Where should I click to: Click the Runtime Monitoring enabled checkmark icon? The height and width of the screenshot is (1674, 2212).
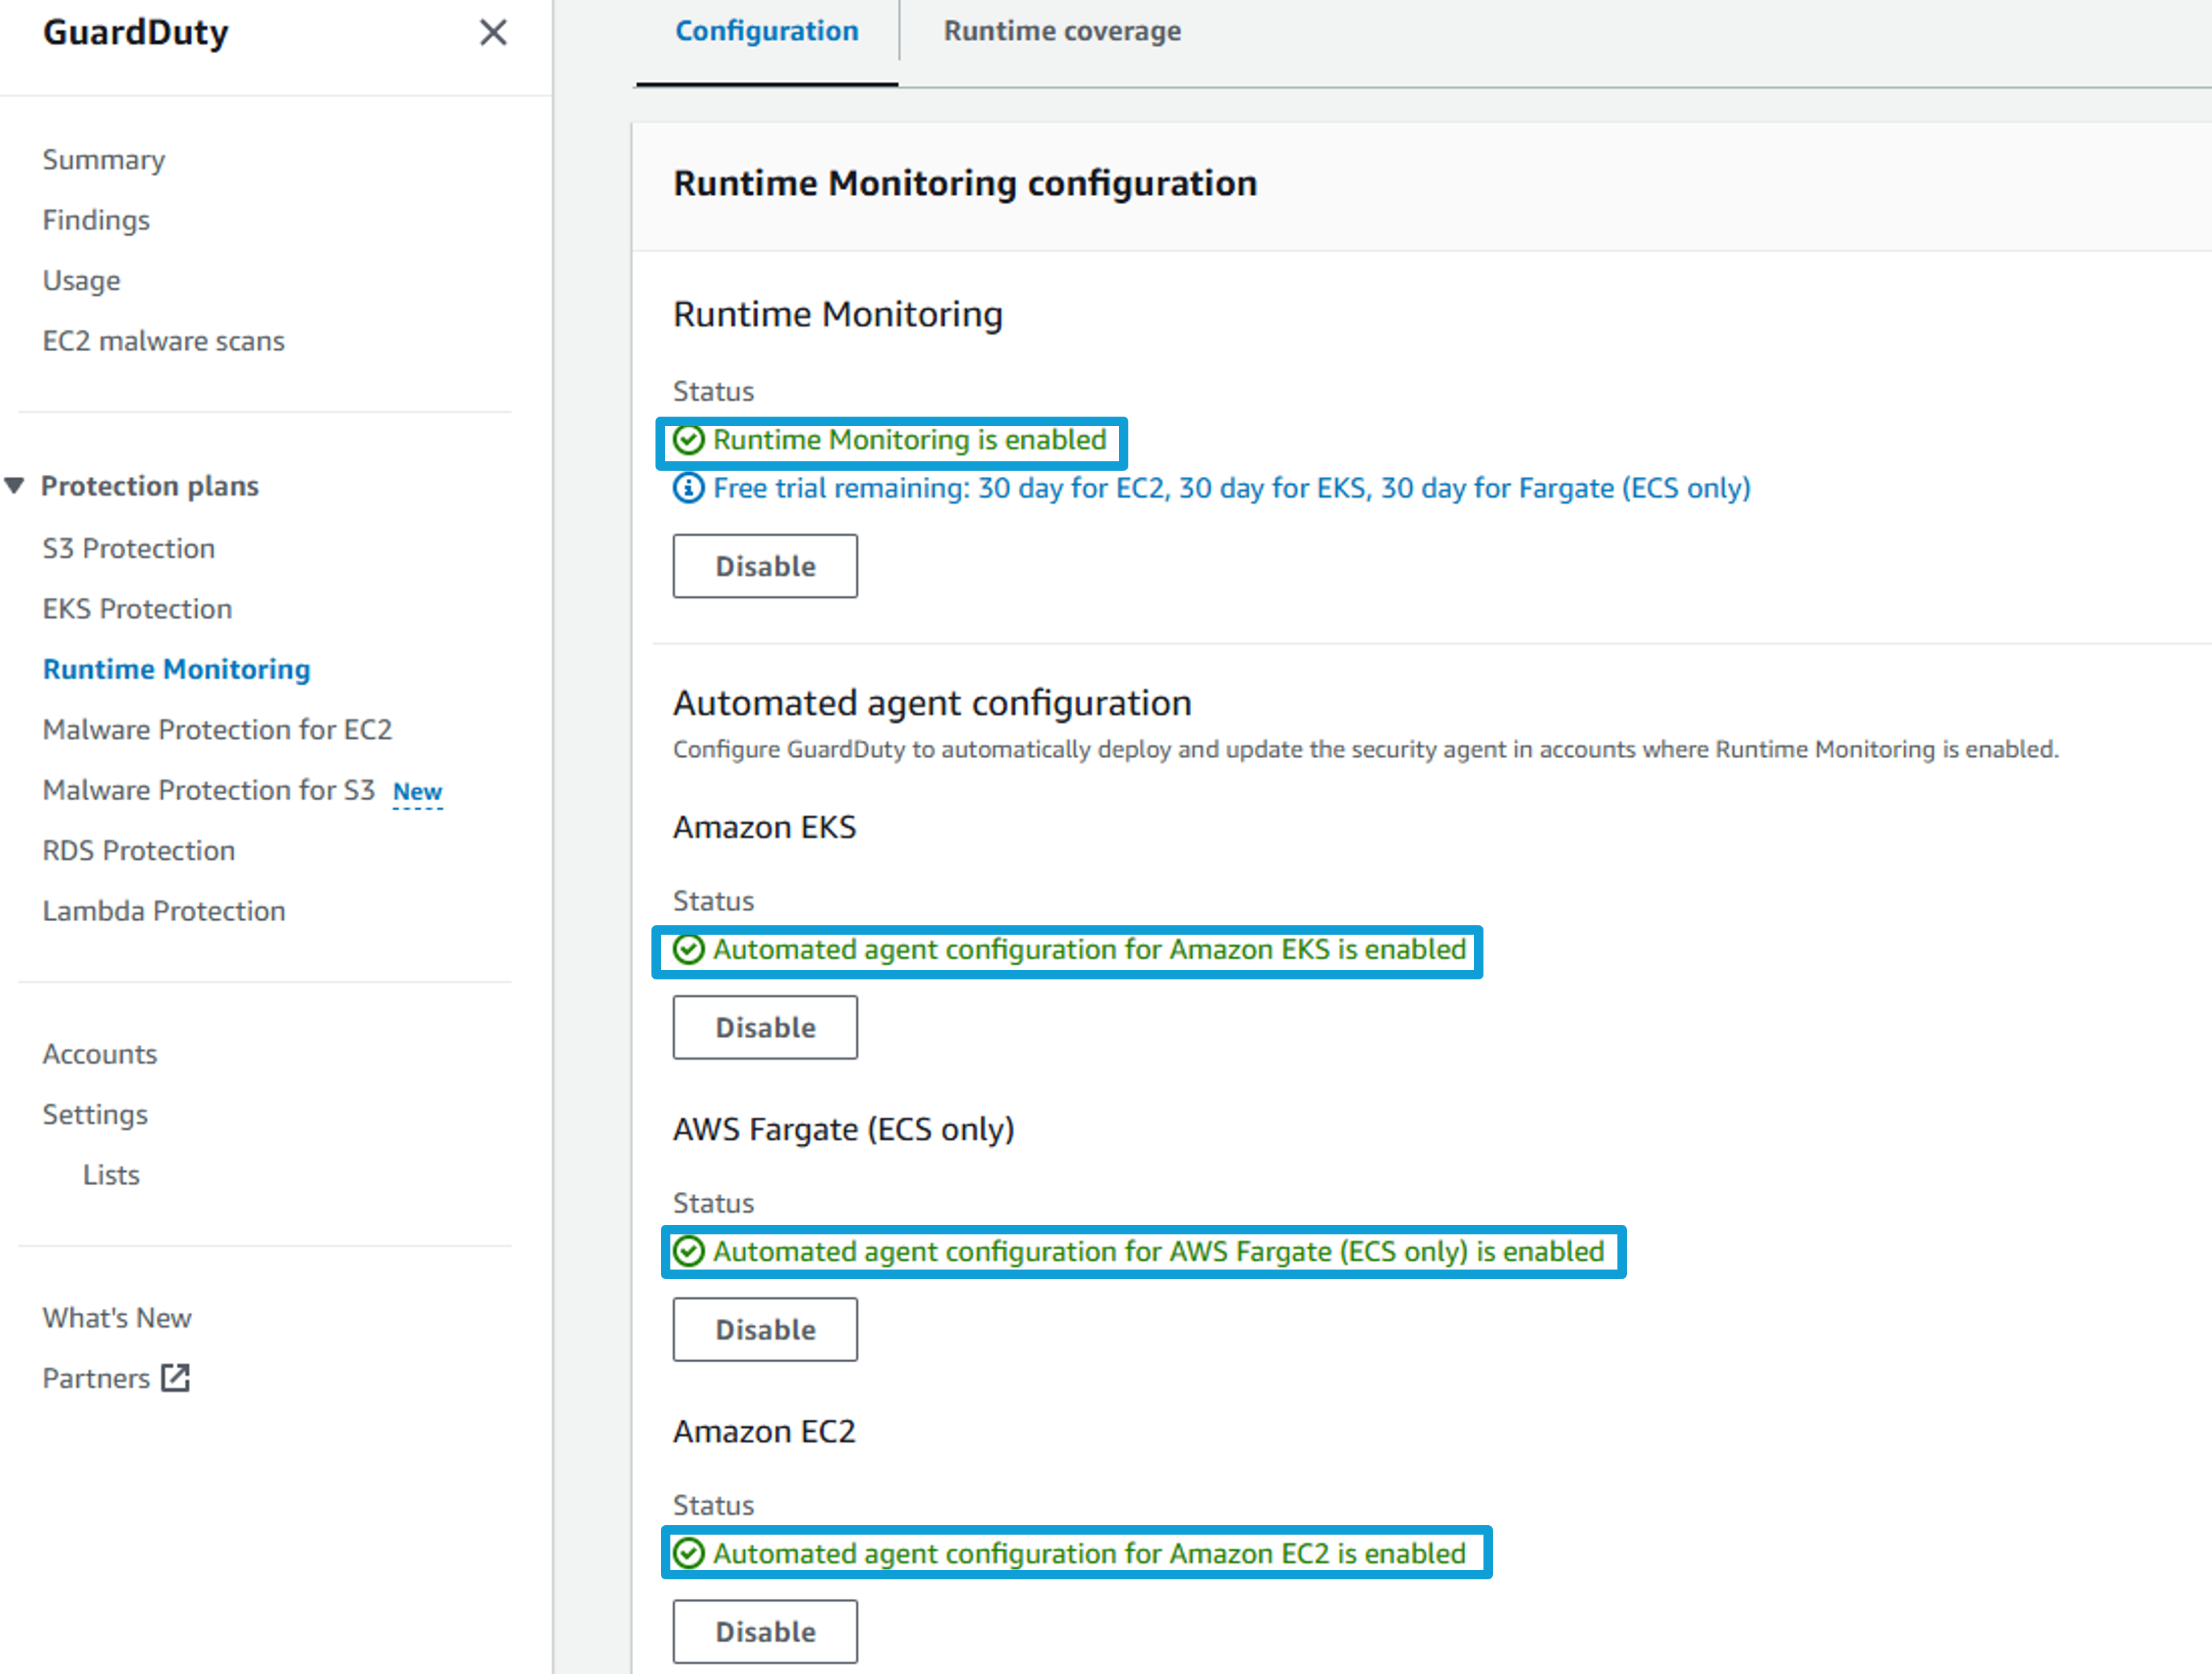688,440
